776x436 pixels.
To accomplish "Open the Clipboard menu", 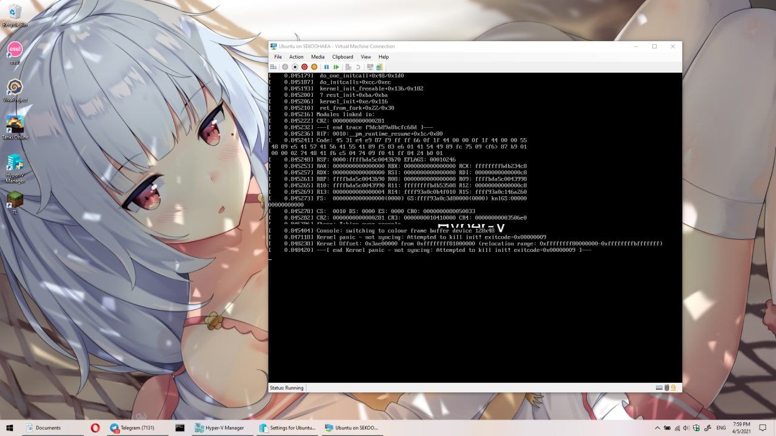I will point(343,57).
